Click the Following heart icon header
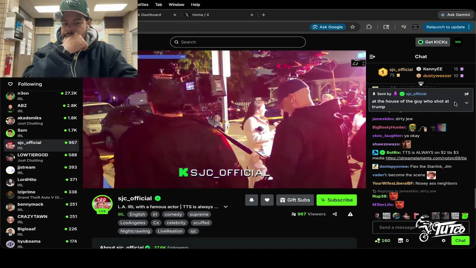 (10, 84)
